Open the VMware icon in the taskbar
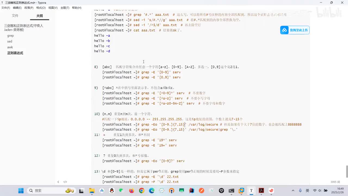Image resolution: width=348 pixels, height=196 pixels. point(241,191)
